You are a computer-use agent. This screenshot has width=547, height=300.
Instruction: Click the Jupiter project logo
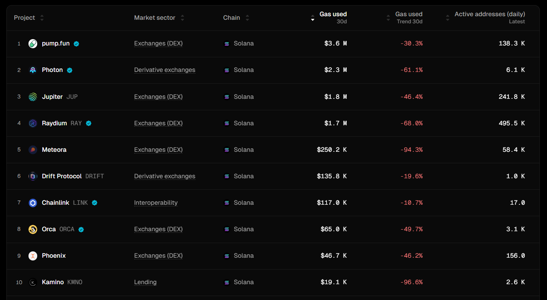pos(33,97)
